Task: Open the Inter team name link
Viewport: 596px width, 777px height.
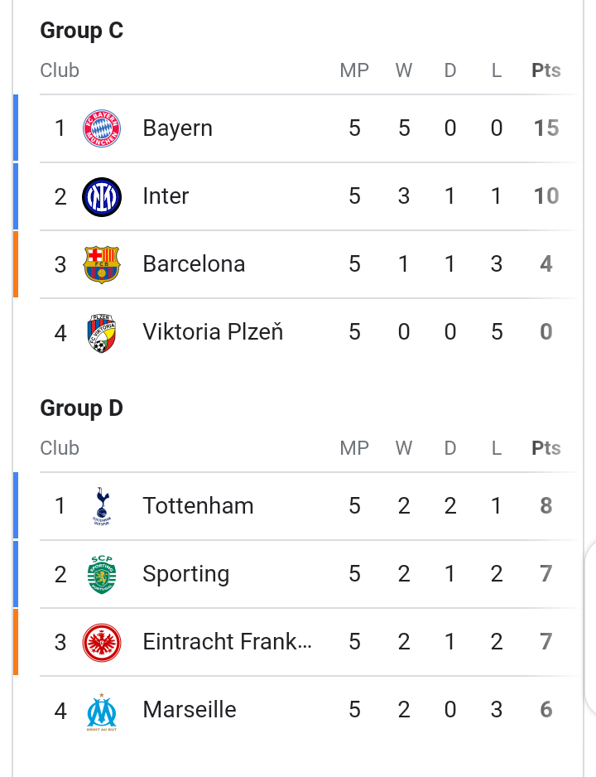Action: pyautogui.click(x=166, y=196)
